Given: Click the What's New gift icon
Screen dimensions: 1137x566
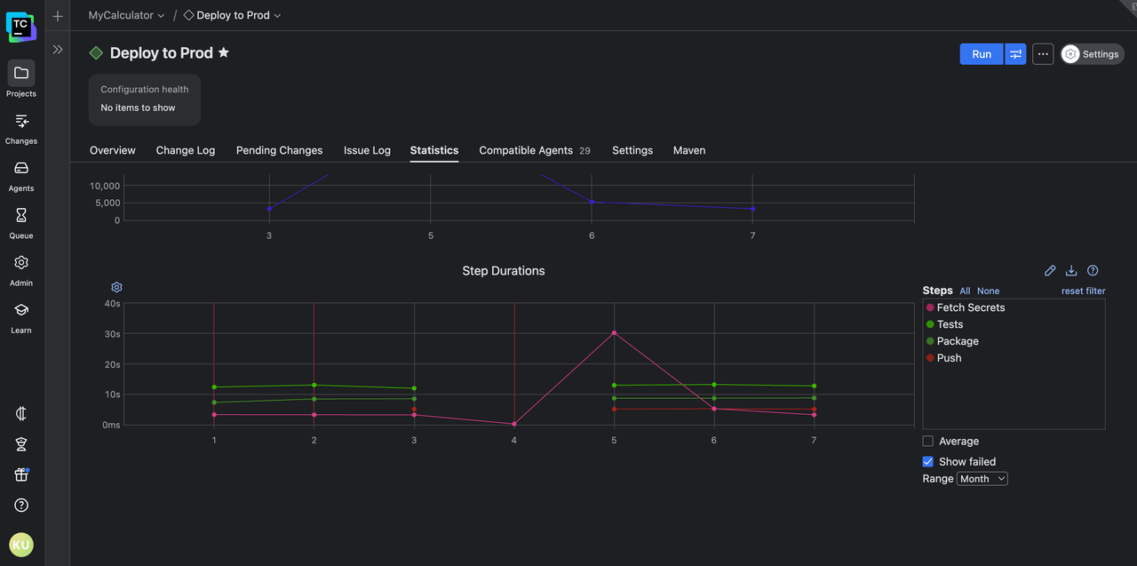Looking at the screenshot, I should coord(21,474).
